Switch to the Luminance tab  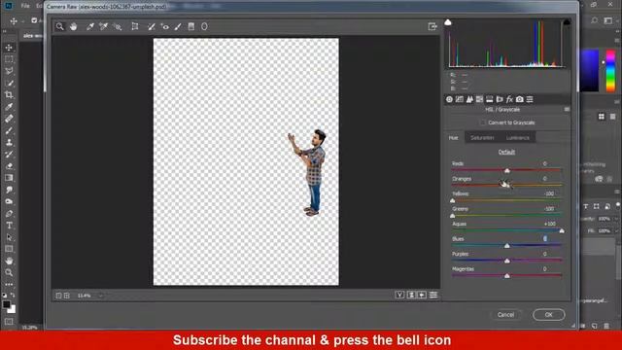[518, 138]
